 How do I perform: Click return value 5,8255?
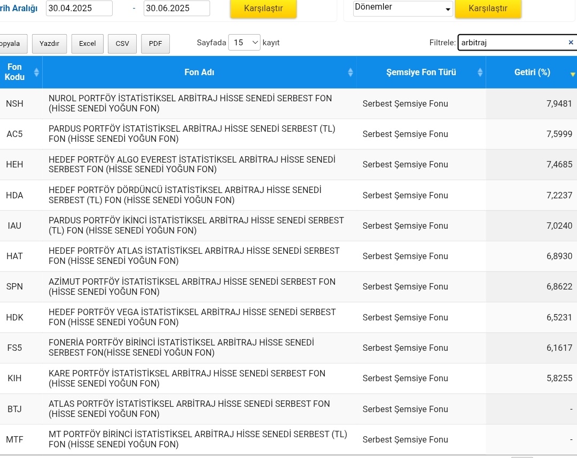(559, 379)
